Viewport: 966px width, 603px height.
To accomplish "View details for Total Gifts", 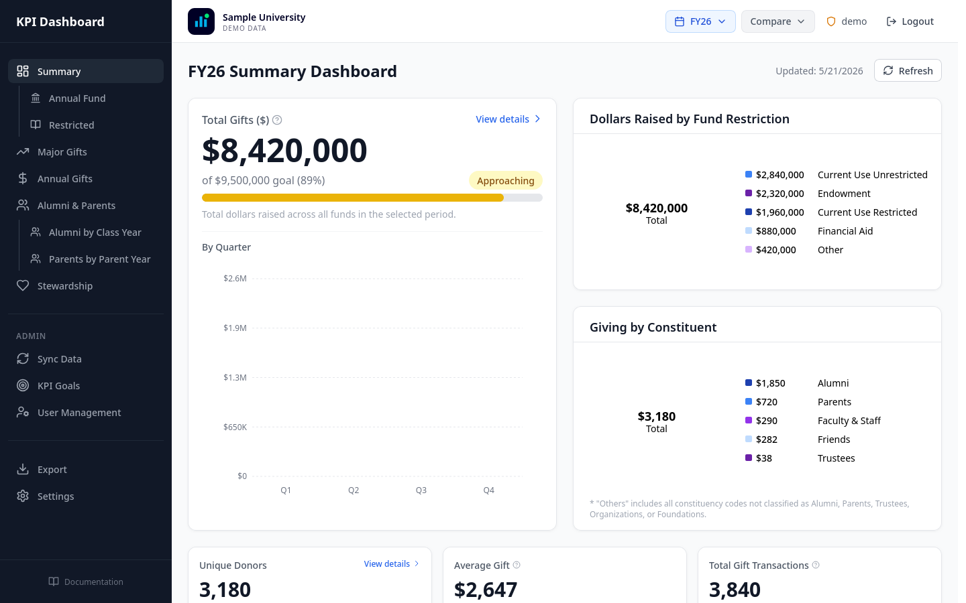I will coord(508,119).
